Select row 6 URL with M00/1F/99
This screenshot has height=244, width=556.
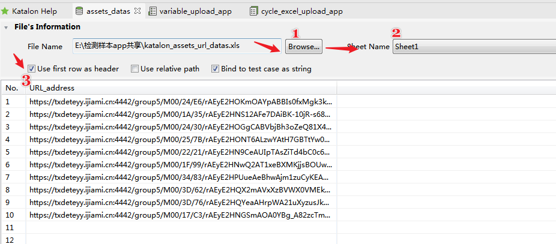pos(181,165)
